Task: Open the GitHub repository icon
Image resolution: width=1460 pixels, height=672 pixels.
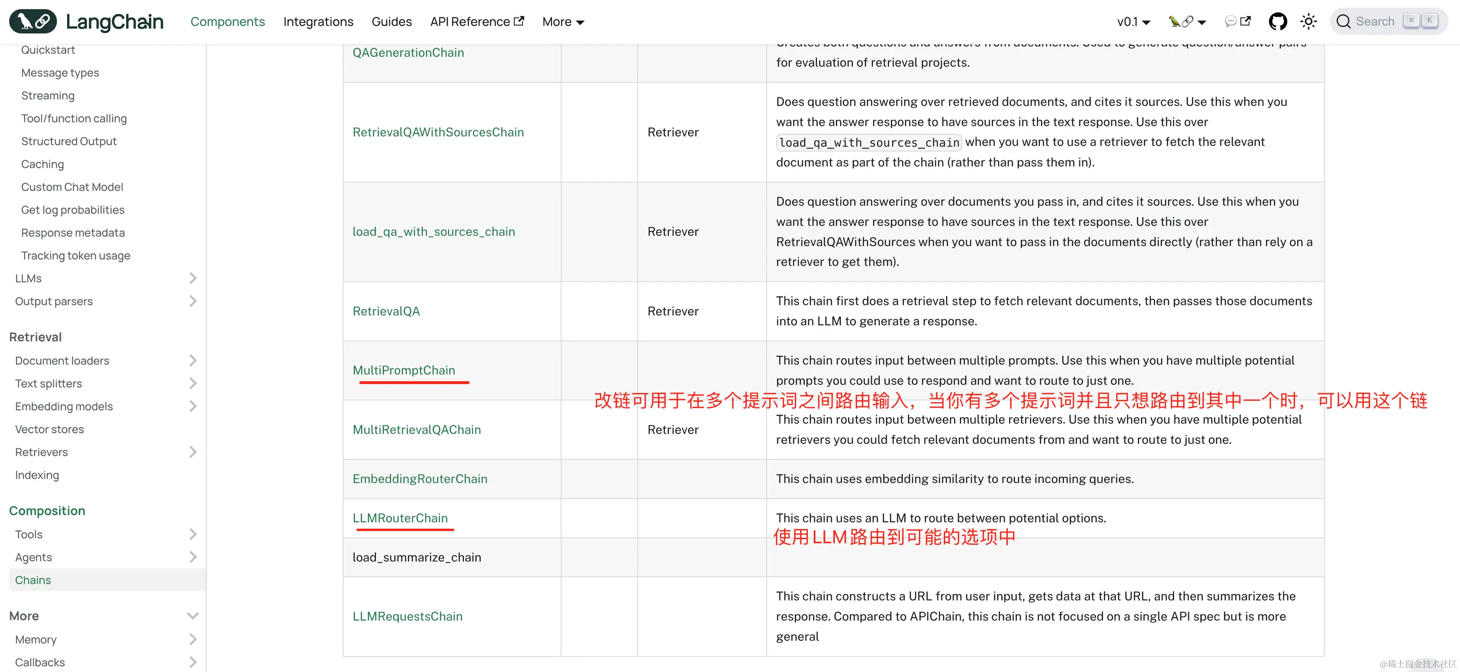Action: [x=1277, y=22]
